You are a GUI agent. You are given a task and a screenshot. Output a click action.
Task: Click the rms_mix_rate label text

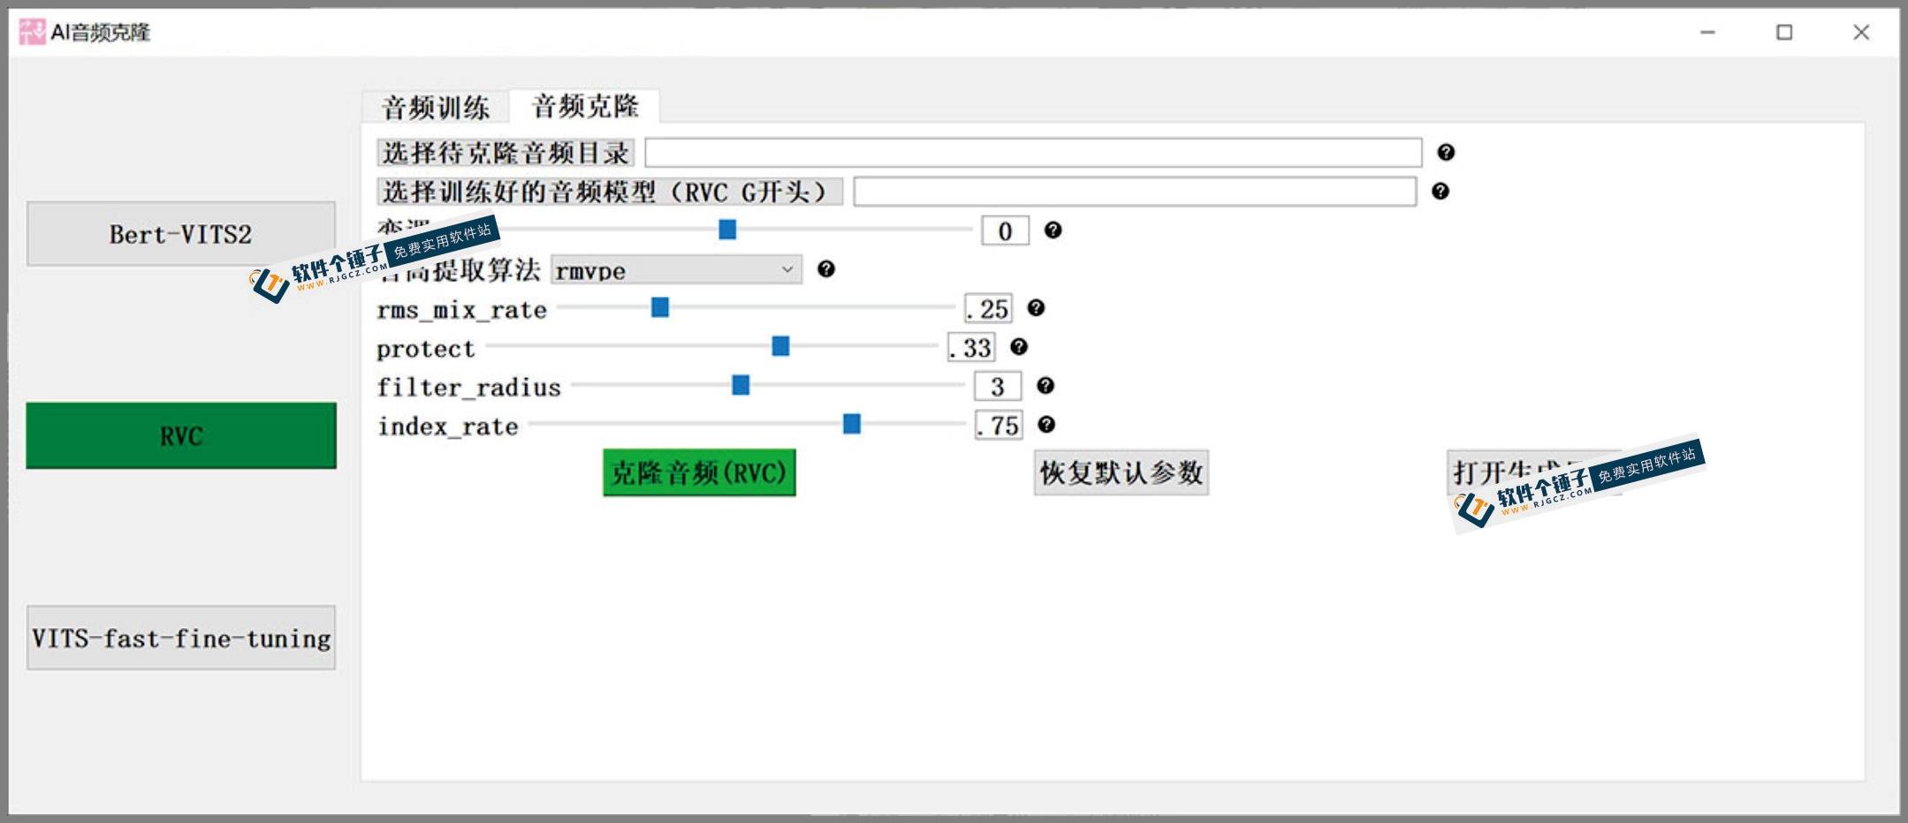point(461,310)
